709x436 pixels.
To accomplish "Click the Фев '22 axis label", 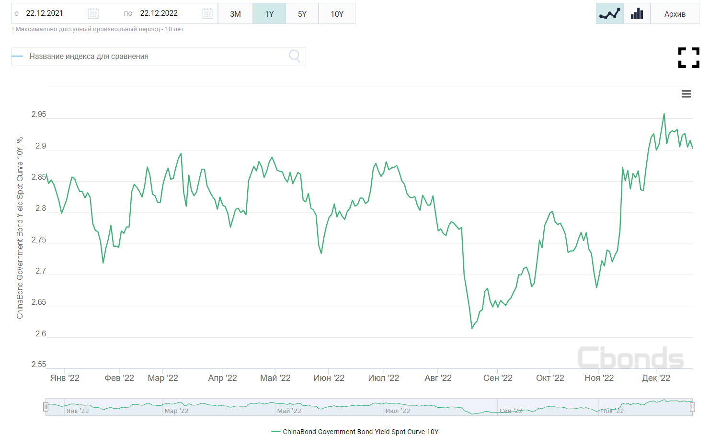I will point(119,378).
